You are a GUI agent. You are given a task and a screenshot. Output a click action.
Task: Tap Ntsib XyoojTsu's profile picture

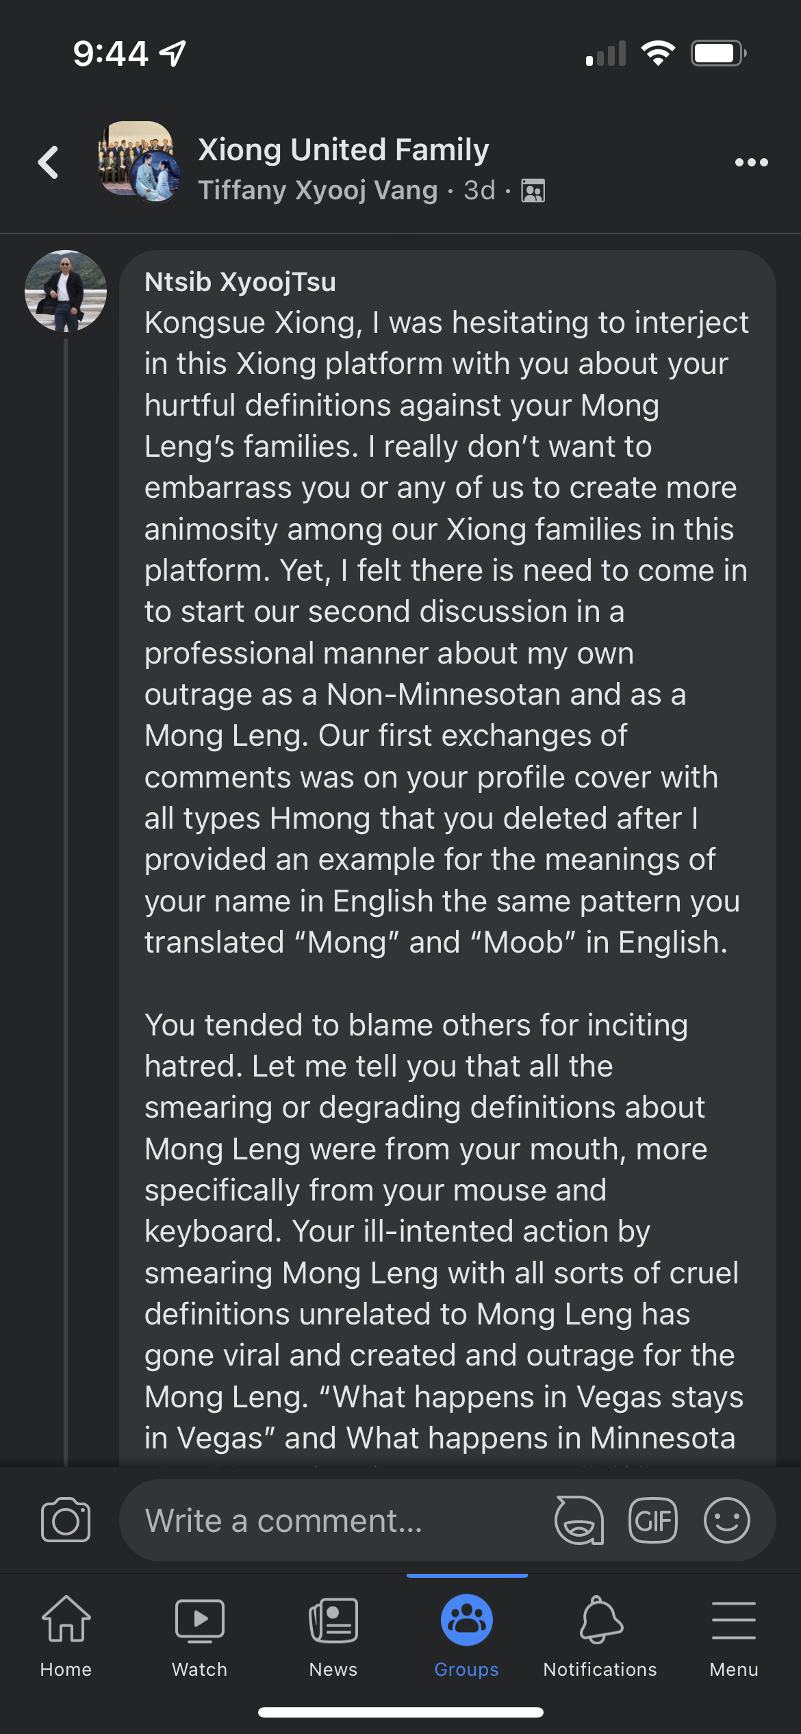[x=66, y=291]
